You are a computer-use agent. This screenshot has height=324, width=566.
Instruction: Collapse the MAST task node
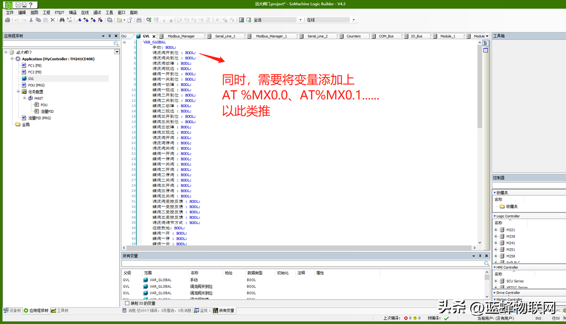coord(24,98)
